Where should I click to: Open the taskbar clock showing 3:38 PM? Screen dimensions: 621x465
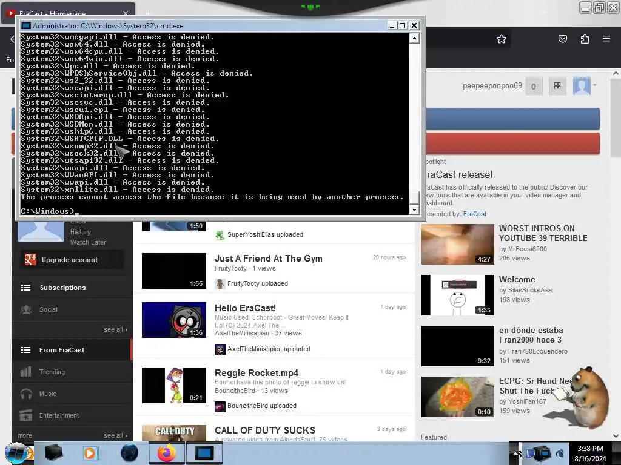point(590,453)
